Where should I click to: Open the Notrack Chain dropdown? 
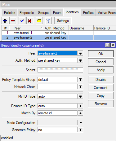click(80, 87)
